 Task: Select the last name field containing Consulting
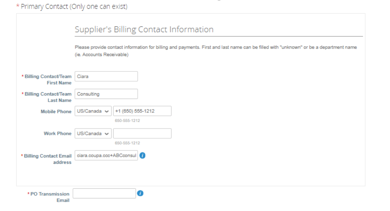[x=106, y=94]
